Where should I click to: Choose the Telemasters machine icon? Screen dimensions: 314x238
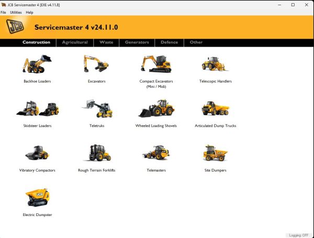click(x=156, y=153)
